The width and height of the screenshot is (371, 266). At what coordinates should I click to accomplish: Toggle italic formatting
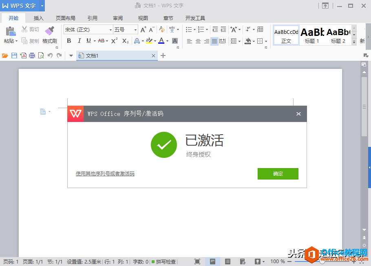[x=79, y=41]
